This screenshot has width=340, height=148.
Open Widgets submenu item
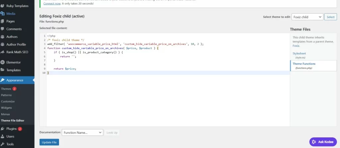(x=6, y=108)
